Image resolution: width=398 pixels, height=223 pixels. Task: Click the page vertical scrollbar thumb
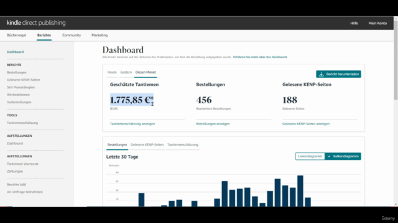tap(396, 60)
